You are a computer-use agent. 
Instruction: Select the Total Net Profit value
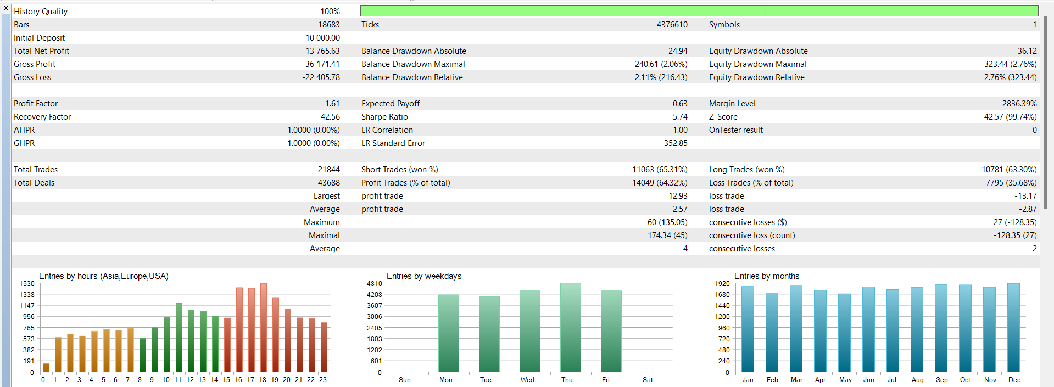(324, 51)
